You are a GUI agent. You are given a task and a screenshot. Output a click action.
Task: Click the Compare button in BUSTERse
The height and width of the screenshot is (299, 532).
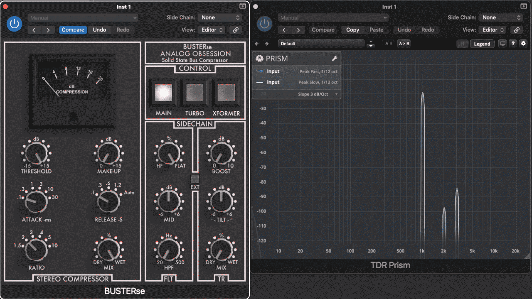tap(73, 30)
